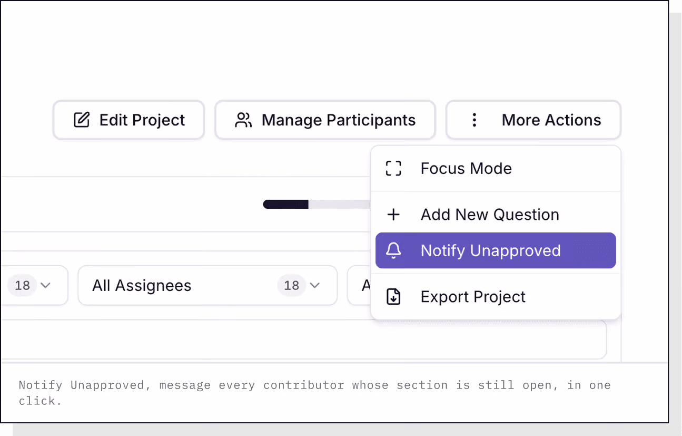Image resolution: width=682 pixels, height=436 pixels.
Task: Click the empty search field below the filters
Action: (303, 340)
